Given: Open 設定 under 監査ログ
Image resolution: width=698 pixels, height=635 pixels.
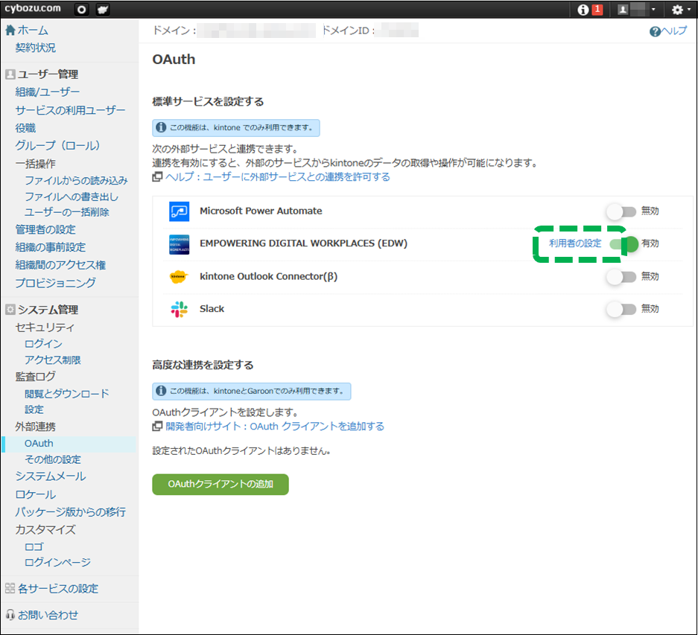Looking at the screenshot, I should (x=34, y=409).
